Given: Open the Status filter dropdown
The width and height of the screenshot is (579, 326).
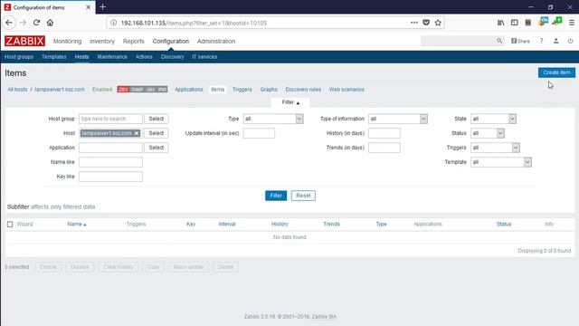Looking at the screenshot, I should point(488,133).
